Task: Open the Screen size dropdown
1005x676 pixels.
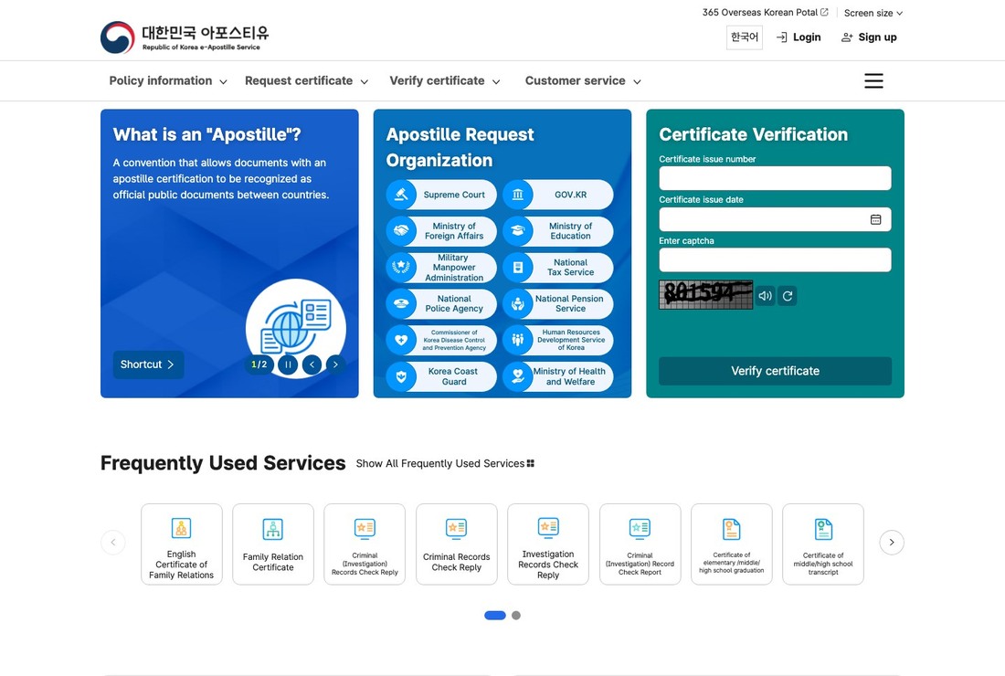Action: [873, 13]
